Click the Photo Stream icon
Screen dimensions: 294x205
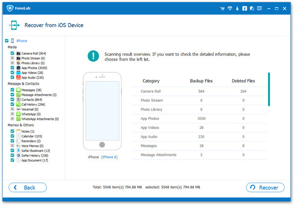click(19, 58)
